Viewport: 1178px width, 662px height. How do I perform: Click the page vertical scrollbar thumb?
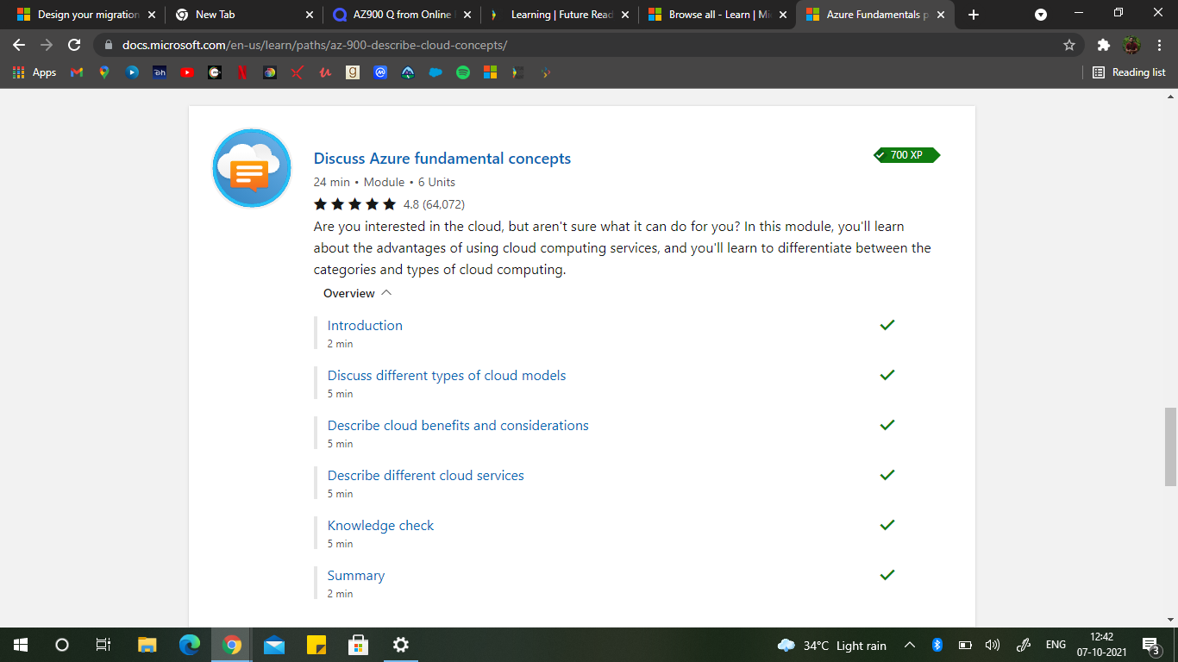click(1170, 447)
